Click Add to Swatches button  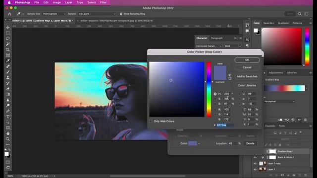point(247,76)
